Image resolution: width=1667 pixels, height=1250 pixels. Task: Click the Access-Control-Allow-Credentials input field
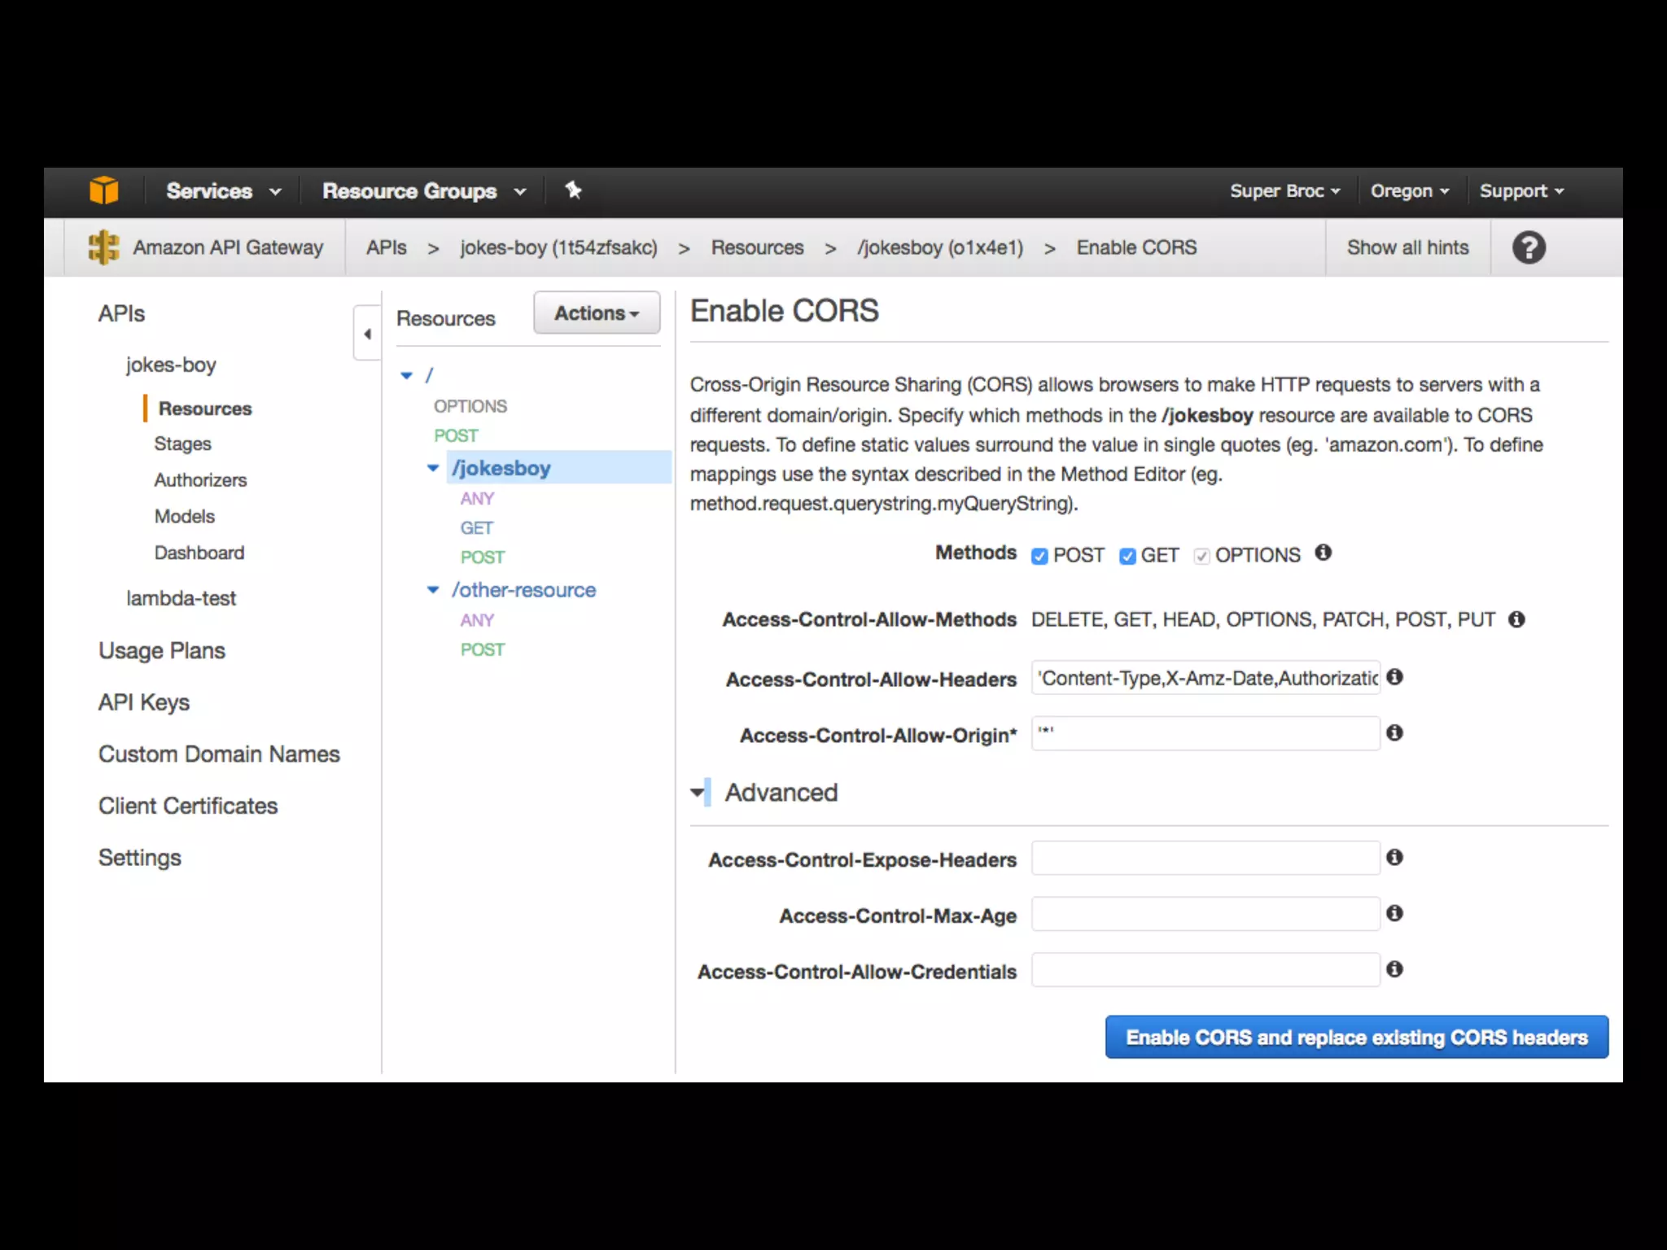[1205, 970]
